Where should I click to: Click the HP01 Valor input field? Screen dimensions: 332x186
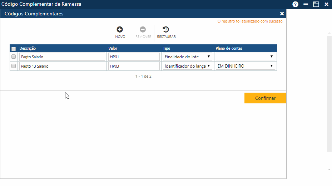[x=133, y=57]
